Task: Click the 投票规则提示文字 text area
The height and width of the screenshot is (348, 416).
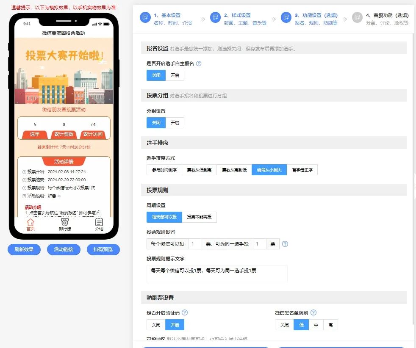Action: pos(217,274)
